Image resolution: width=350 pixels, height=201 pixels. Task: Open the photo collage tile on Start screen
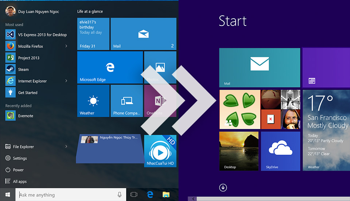pyautogui.click(x=281, y=109)
